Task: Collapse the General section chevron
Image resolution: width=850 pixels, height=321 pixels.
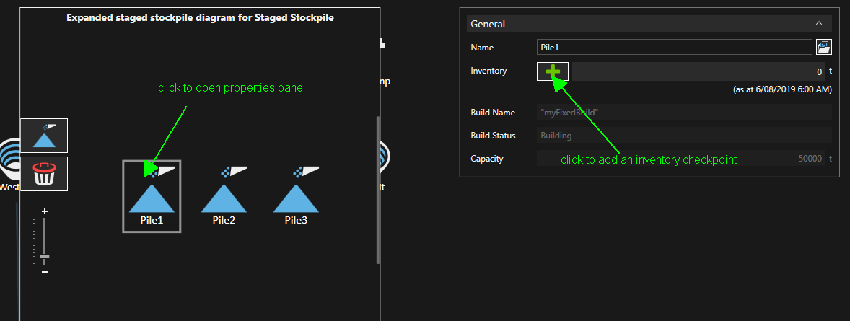Action: pos(818,23)
